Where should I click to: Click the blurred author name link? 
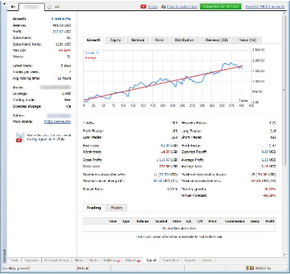pyautogui.click(x=59, y=116)
